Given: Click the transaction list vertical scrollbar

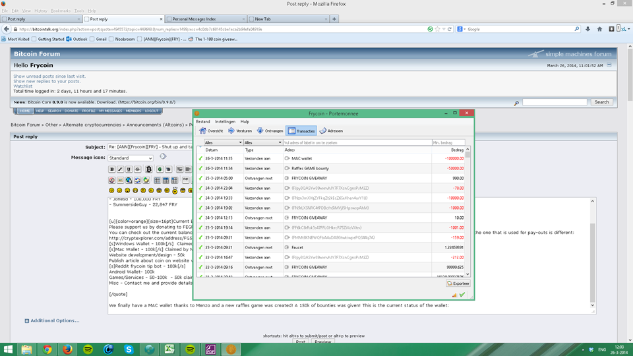Looking at the screenshot, I should point(468,198).
